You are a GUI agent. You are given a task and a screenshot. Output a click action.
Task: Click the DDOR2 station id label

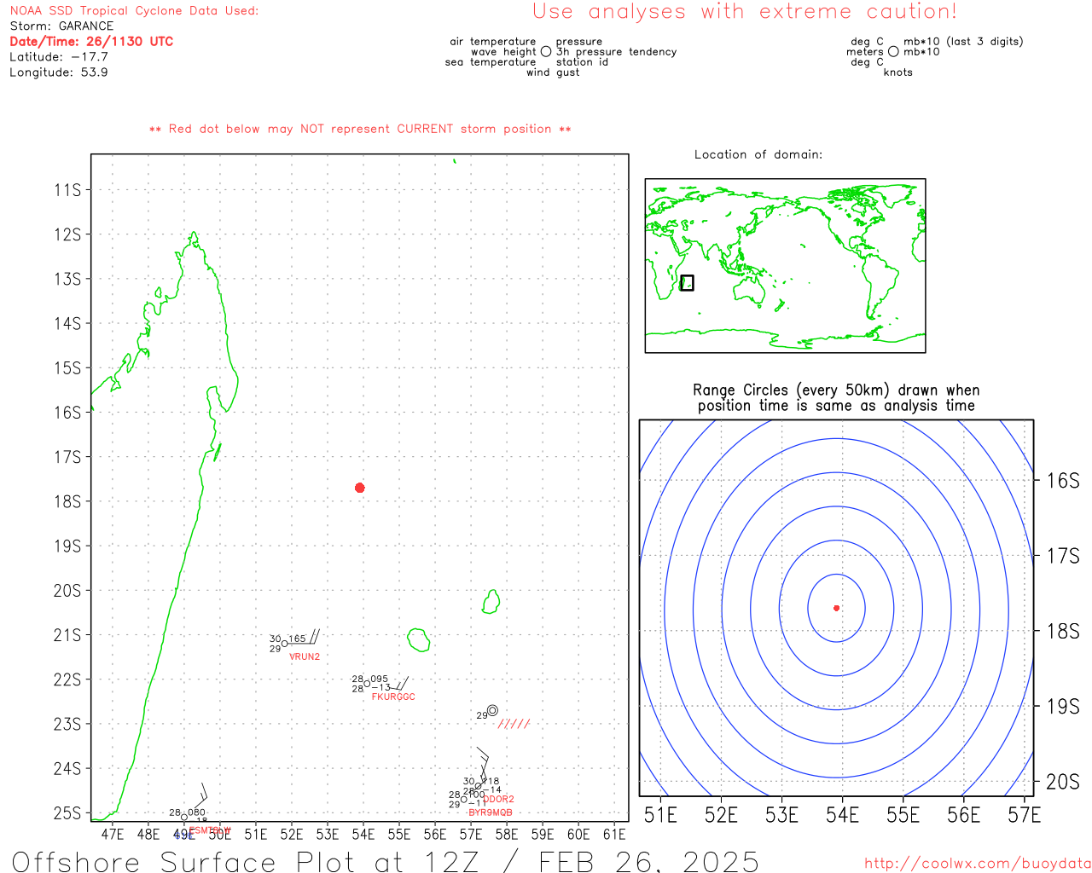[499, 799]
